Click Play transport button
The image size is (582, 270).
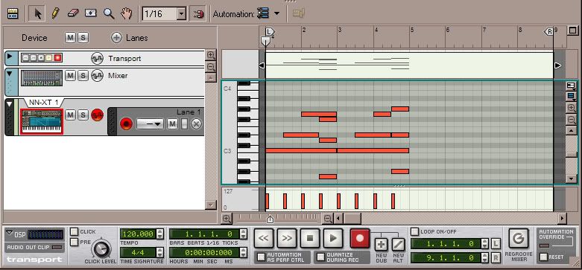click(x=333, y=238)
